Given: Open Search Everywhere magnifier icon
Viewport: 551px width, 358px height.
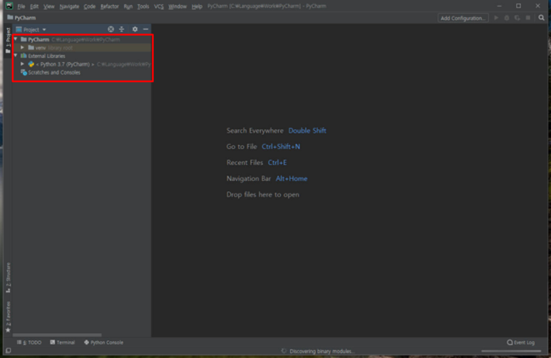Looking at the screenshot, I should pos(542,18).
